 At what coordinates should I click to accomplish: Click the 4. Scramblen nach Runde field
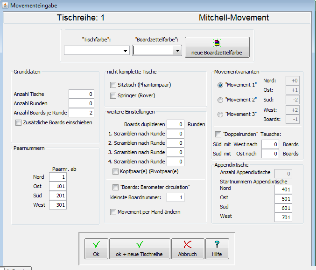coord(176,162)
